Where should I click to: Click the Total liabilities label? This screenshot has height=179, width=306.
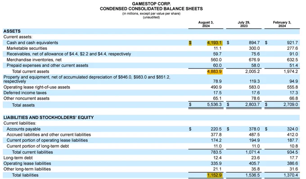25,175
